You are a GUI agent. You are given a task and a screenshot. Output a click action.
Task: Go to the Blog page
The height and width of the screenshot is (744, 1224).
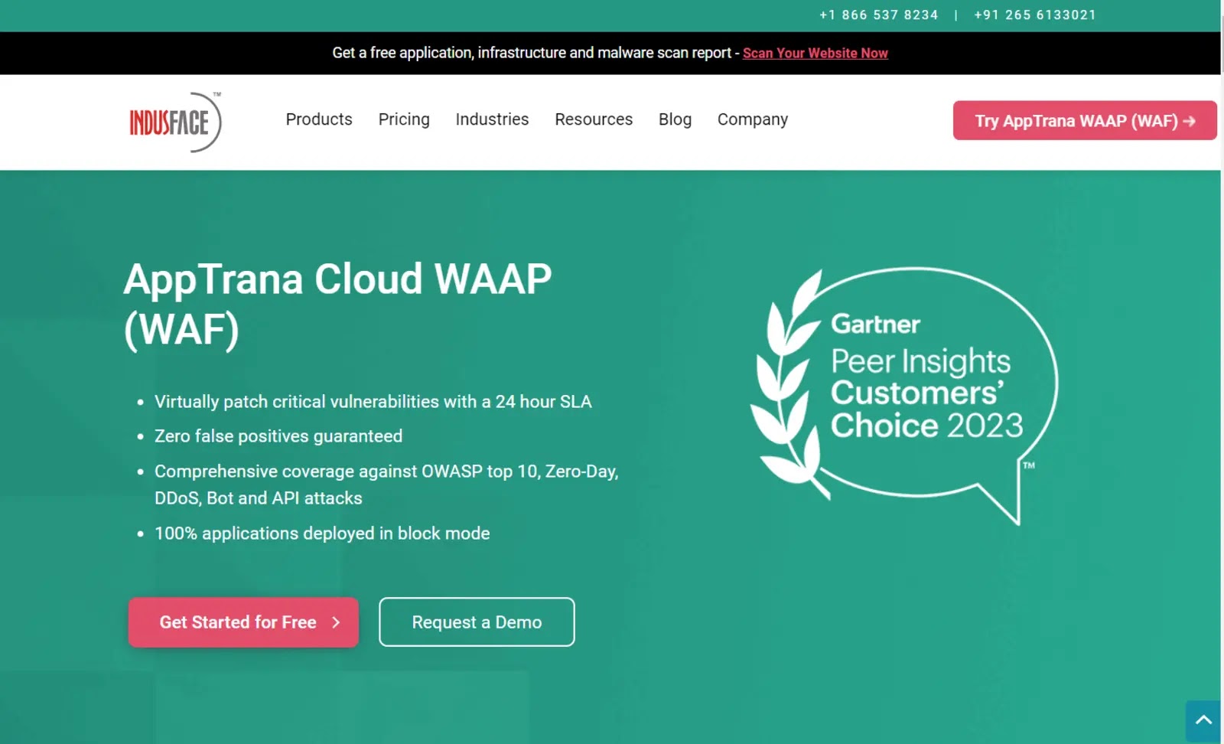675,119
